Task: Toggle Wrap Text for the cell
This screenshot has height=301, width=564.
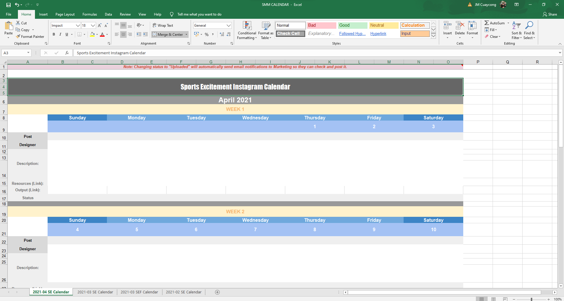Action: tap(163, 26)
